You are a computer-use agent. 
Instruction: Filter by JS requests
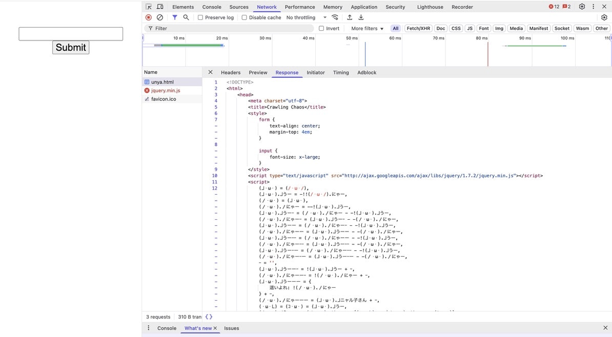pyautogui.click(x=470, y=29)
